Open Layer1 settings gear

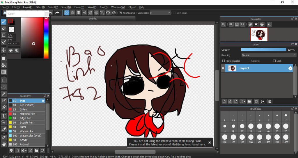[290, 68]
